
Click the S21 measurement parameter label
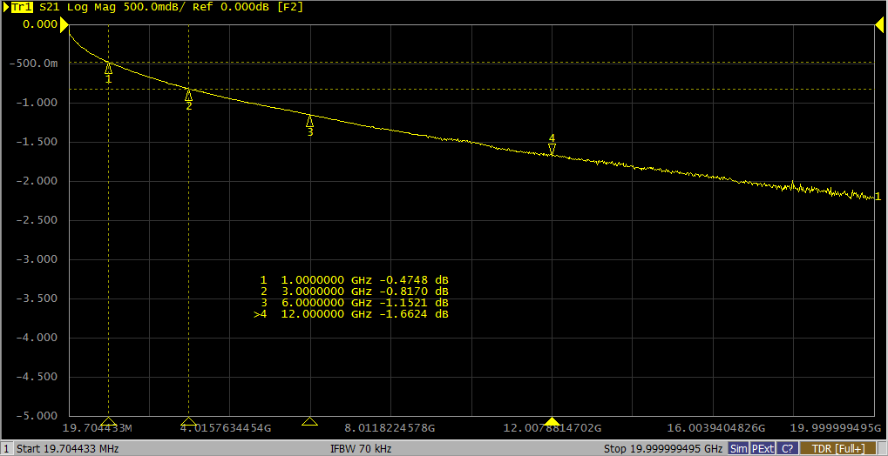coord(48,6)
